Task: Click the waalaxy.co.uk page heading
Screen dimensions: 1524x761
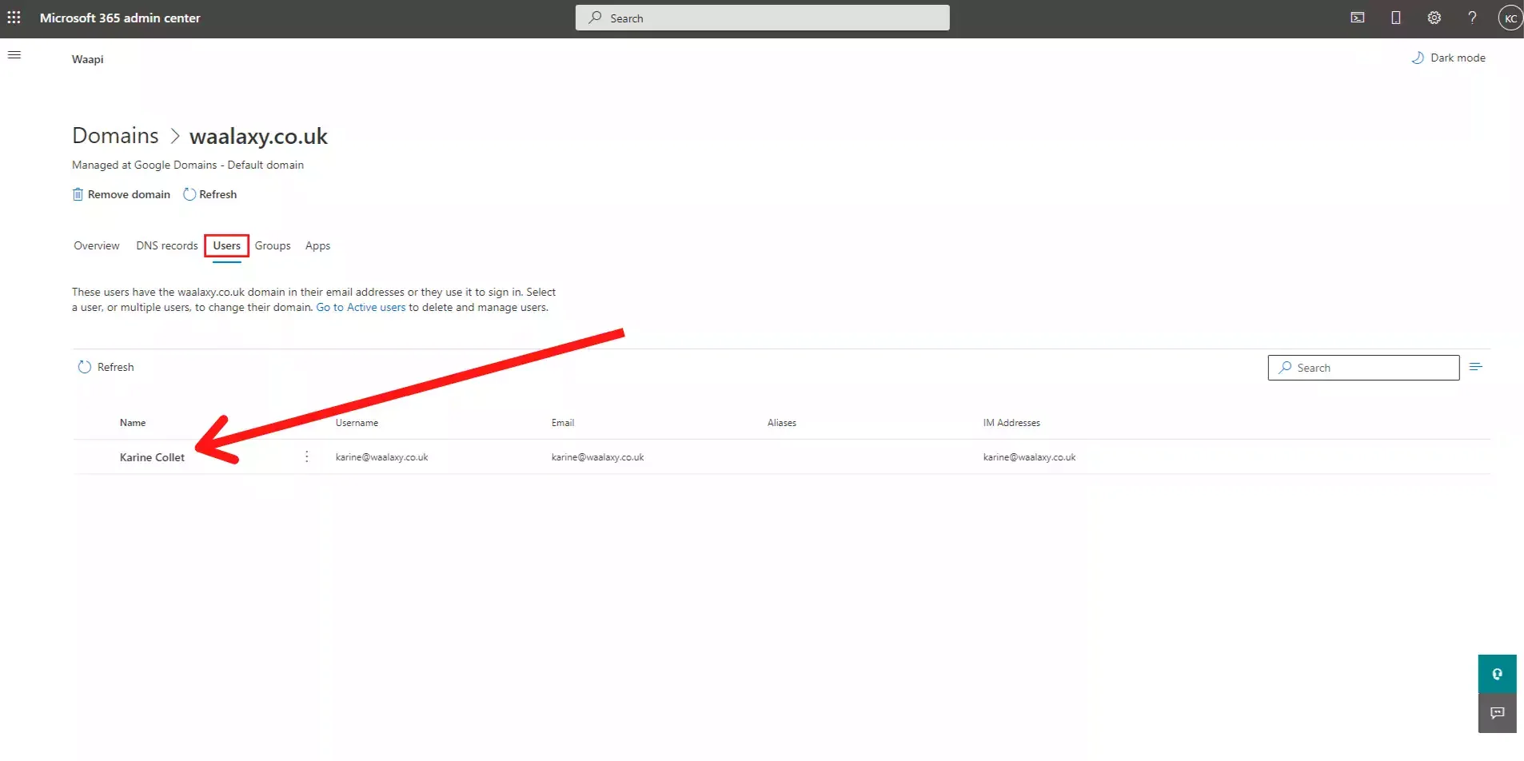Action: (258, 136)
